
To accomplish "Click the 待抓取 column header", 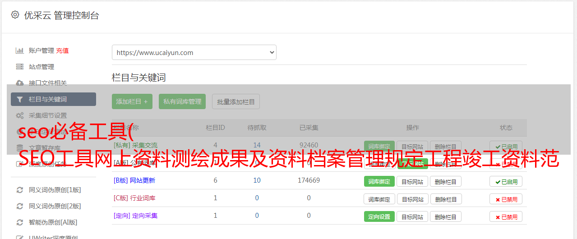I will click(257, 128).
